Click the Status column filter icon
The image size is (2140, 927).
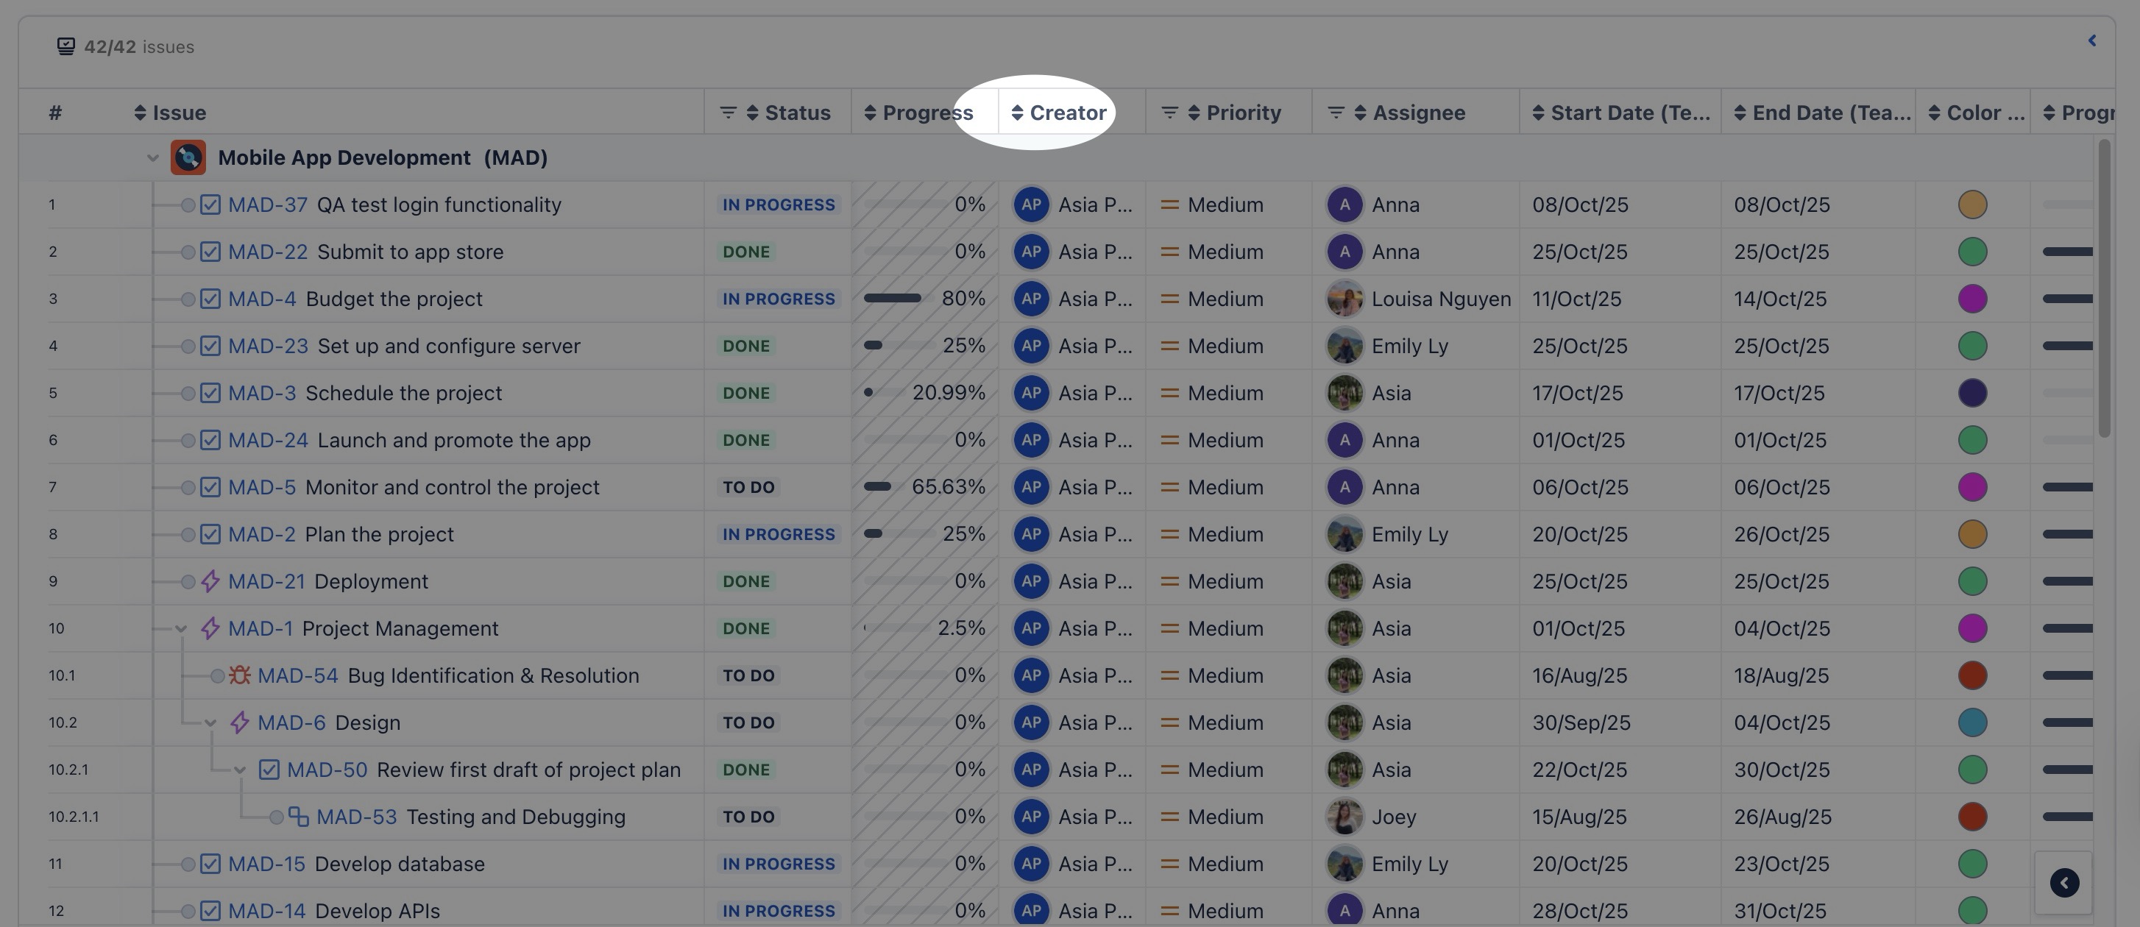tap(728, 112)
